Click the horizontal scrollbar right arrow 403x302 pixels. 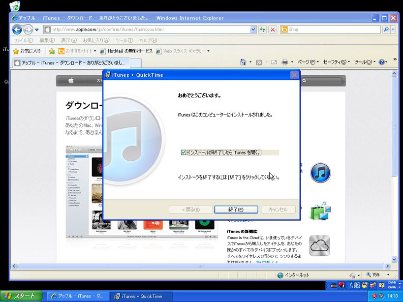pos(387,266)
